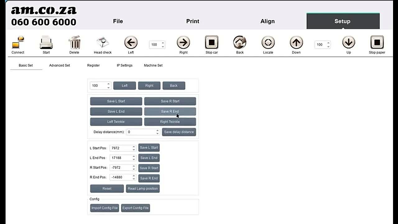Select the Setup tab

point(343,21)
